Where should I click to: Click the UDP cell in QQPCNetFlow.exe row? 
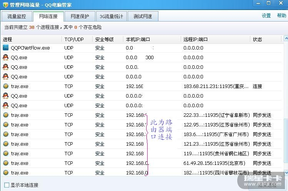(69, 48)
